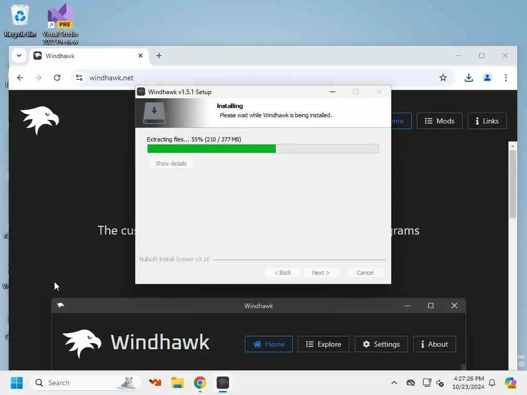Select Home in Windhawk app screenshot

point(269,344)
